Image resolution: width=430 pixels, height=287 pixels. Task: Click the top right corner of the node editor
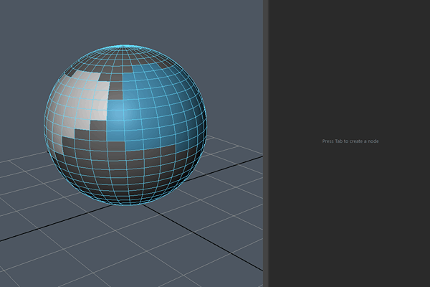[423, 6]
